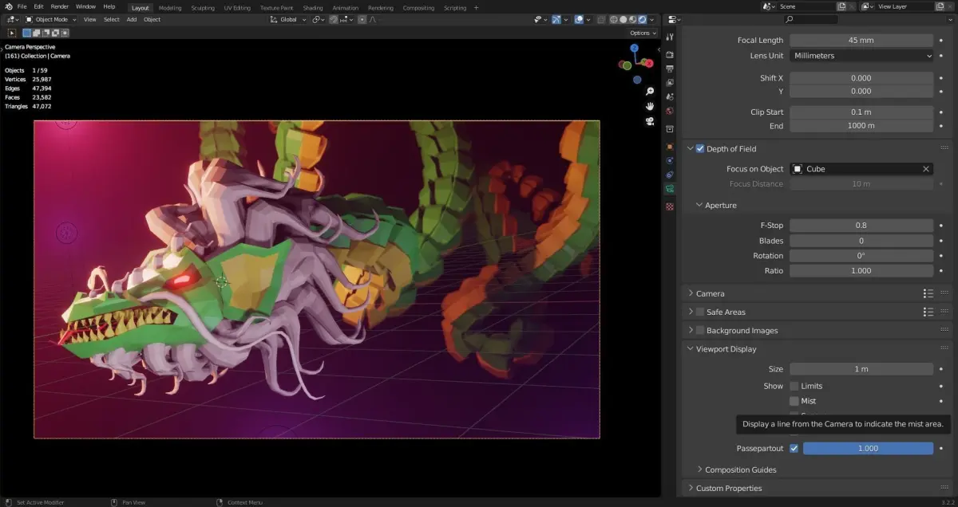Click the pan view hand icon
Screen dimensions: 958x507
click(x=650, y=106)
